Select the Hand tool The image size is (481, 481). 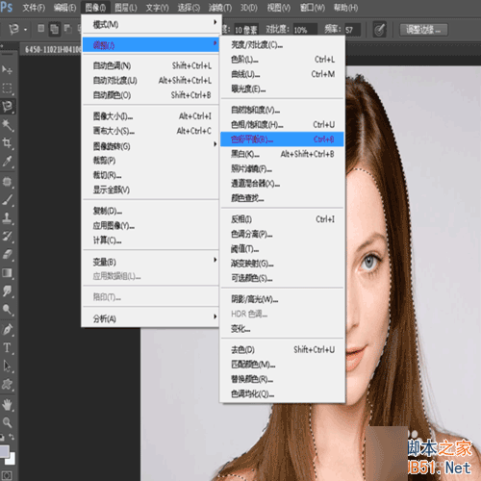(7, 405)
